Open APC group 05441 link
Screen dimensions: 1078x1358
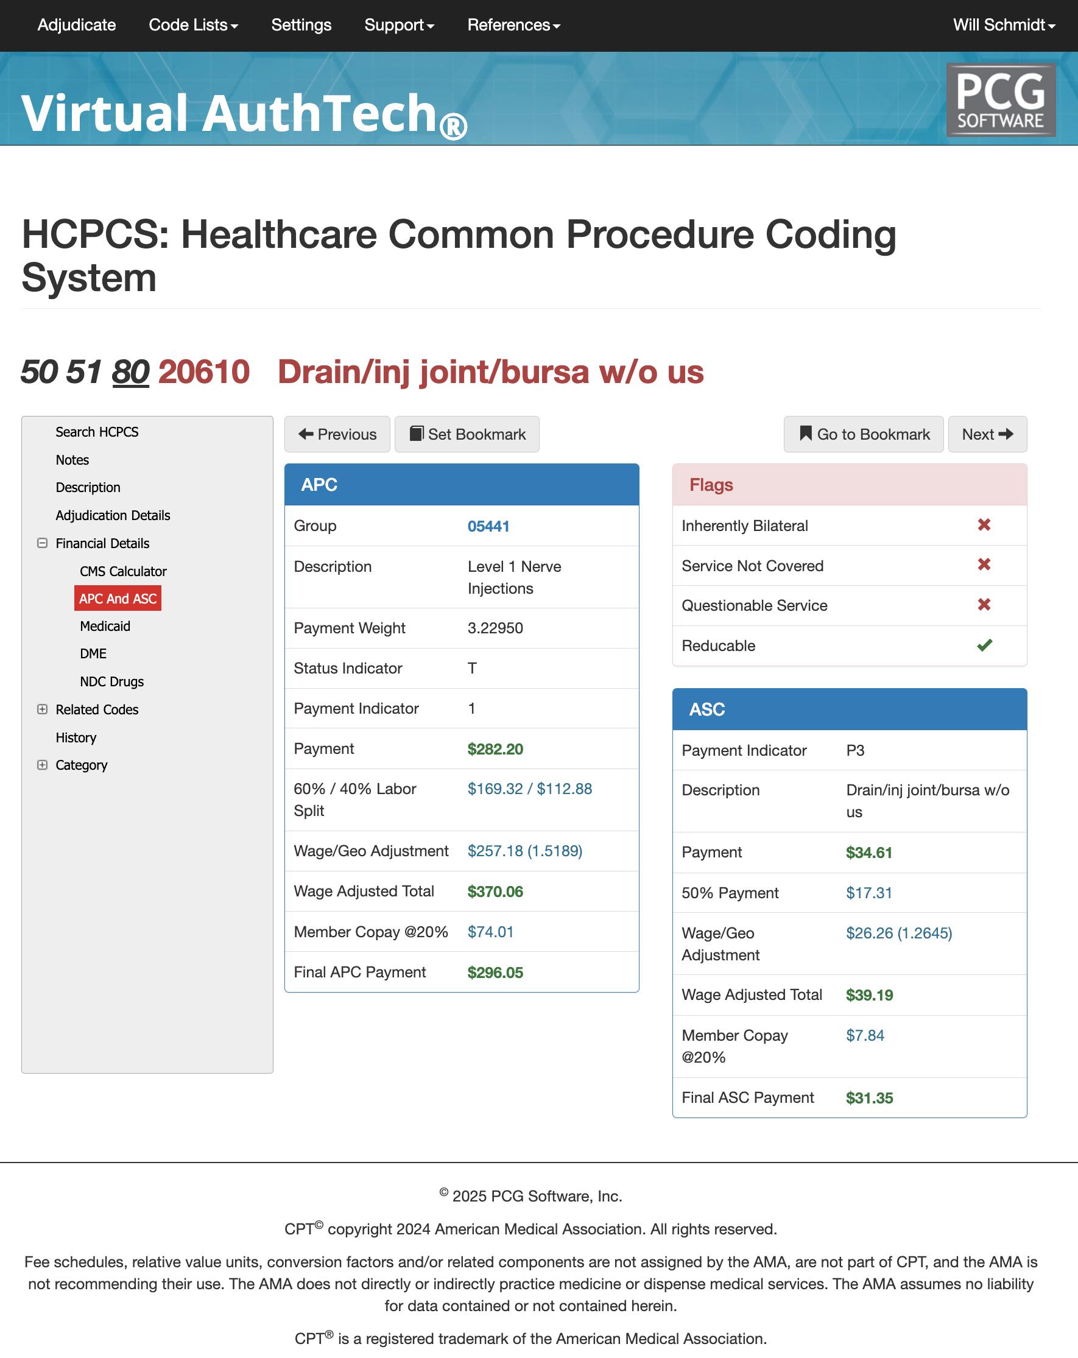pyautogui.click(x=489, y=526)
